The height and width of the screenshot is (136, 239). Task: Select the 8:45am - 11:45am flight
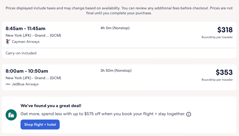(x=25, y=29)
